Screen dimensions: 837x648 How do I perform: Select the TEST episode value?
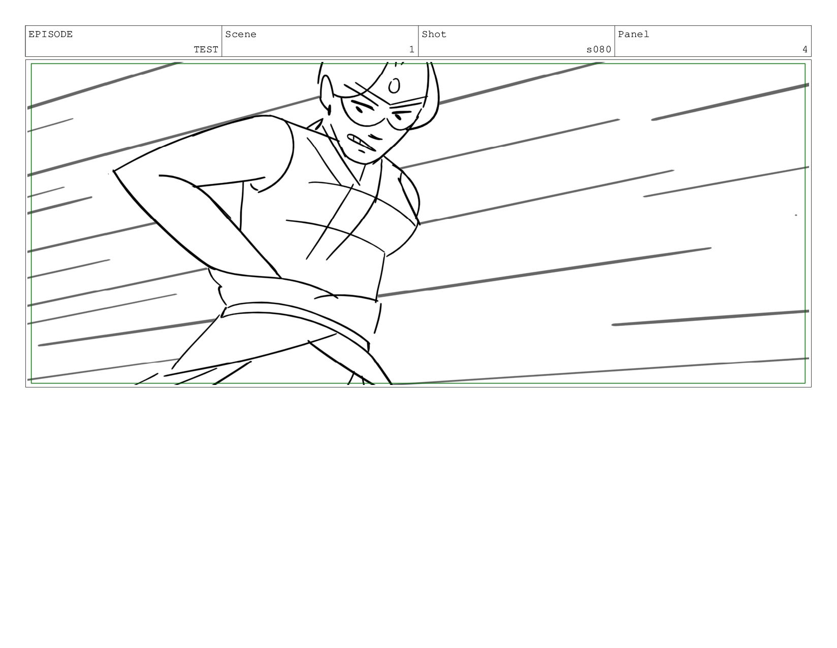click(x=206, y=49)
